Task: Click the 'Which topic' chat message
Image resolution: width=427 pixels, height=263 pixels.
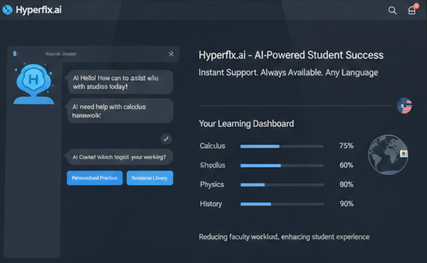Action: click(x=120, y=157)
